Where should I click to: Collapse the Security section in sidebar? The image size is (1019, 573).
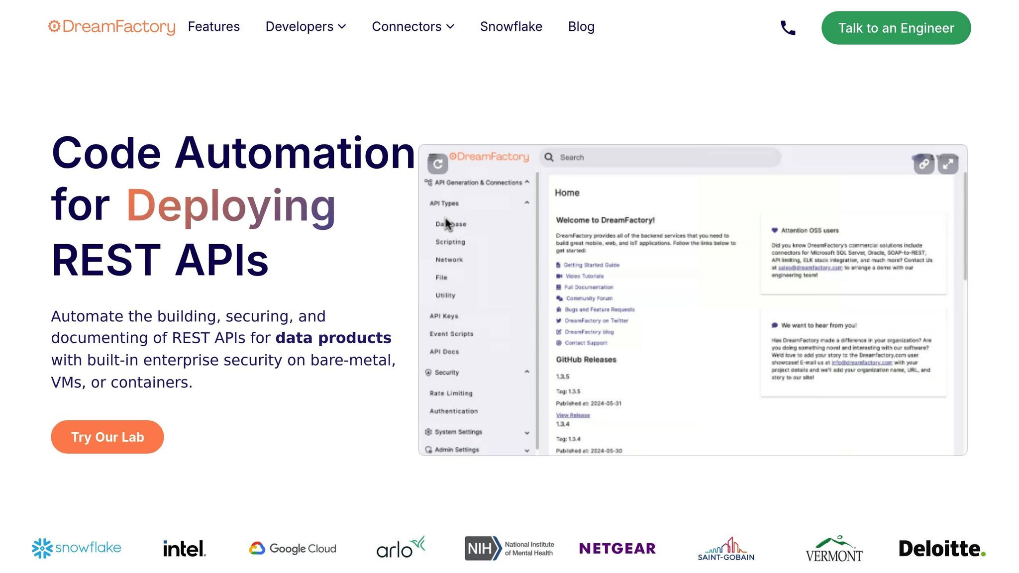point(526,372)
